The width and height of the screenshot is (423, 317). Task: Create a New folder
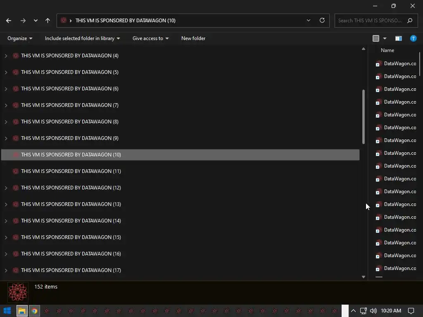tap(193, 38)
